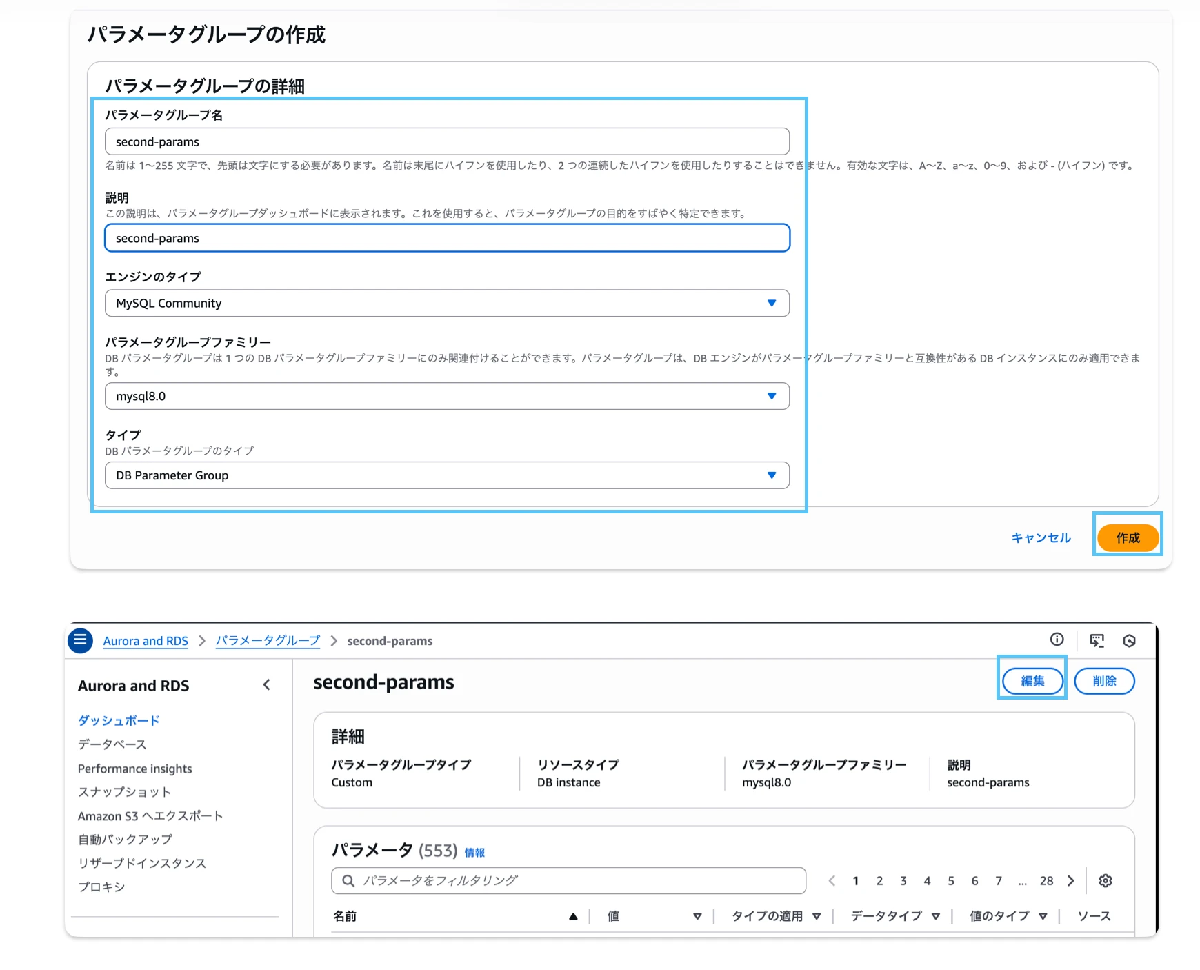
Task: Expand the エンジンのタイプ MySQL Community dropdown
Action: click(x=771, y=303)
